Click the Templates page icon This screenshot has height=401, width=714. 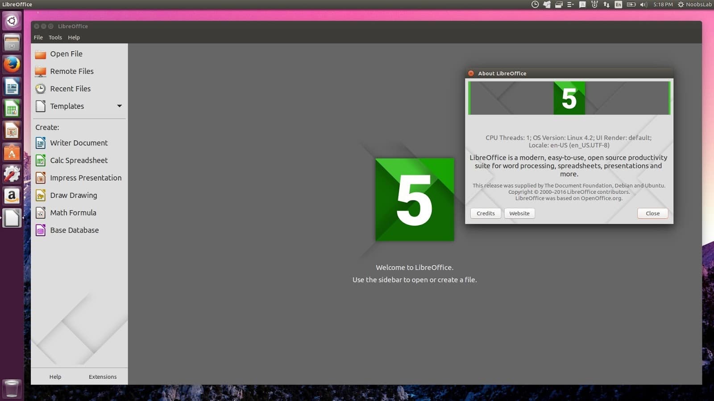pos(41,106)
